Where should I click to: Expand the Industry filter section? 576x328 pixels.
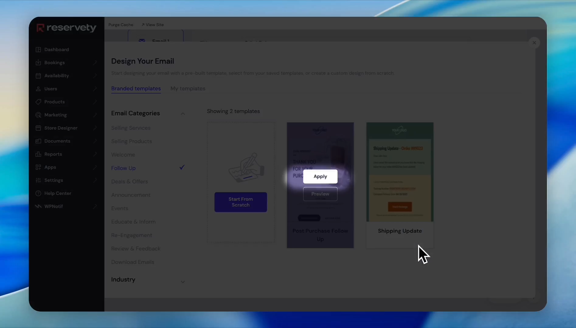pyautogui.click(x=183, y=282)
